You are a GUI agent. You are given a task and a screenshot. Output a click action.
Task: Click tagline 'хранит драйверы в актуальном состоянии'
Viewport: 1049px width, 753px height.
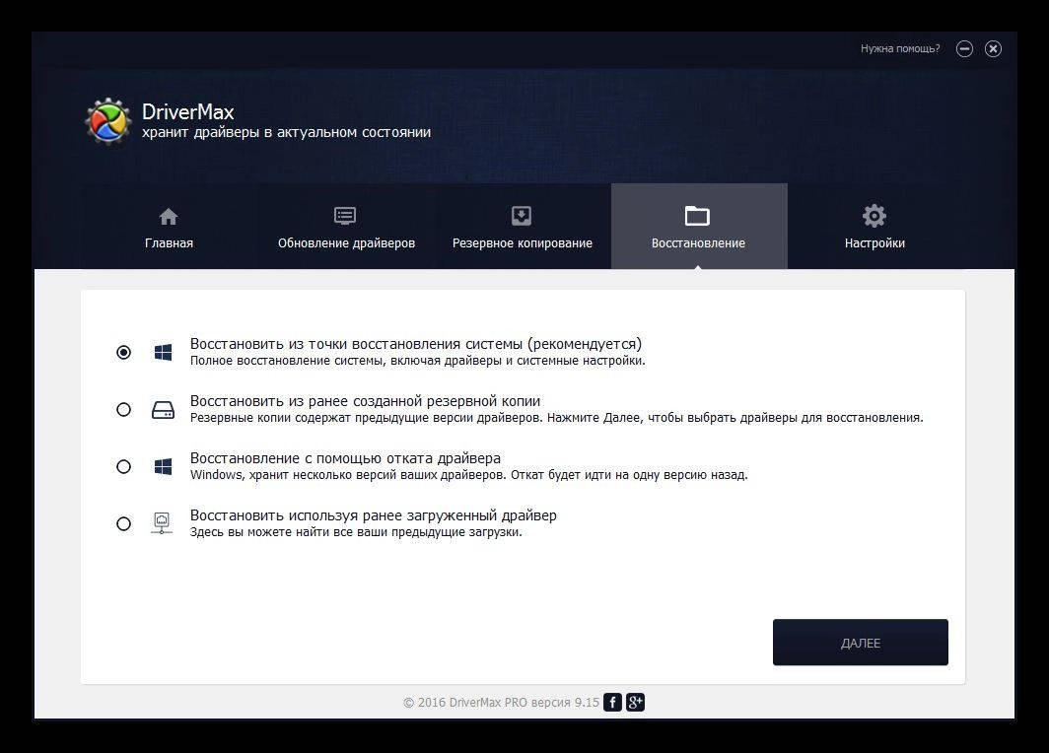point(286,132)
